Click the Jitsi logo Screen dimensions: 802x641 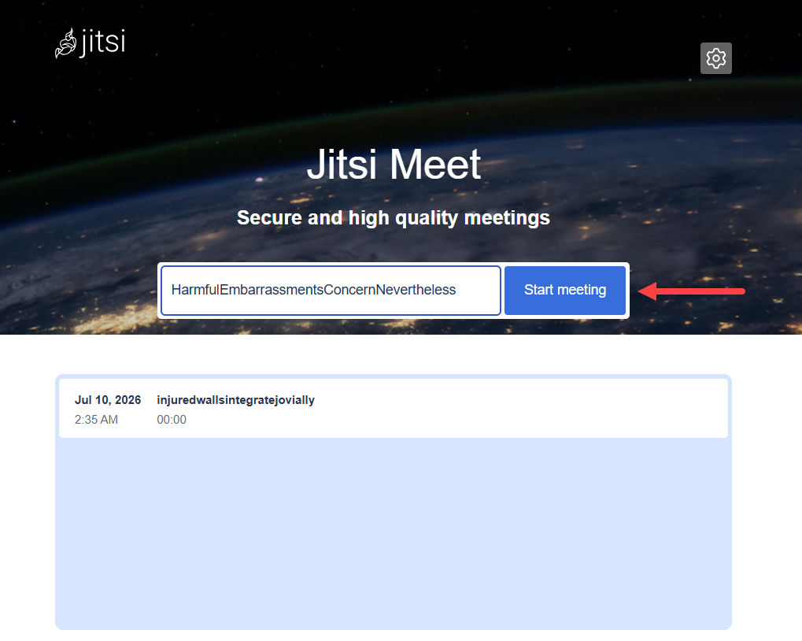pos(90,43)
